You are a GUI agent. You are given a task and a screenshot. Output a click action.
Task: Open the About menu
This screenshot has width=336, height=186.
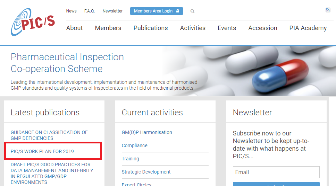tap(74, 28)
